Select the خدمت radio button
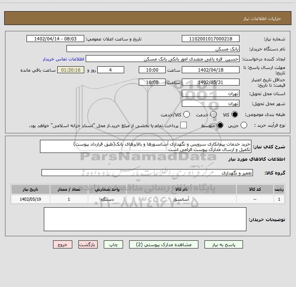The height and width of the screenshot is (287, 296). click(213, 114)
